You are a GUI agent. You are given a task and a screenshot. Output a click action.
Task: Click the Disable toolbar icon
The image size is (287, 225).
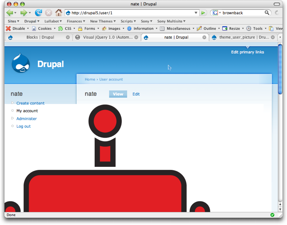point(8,28)
